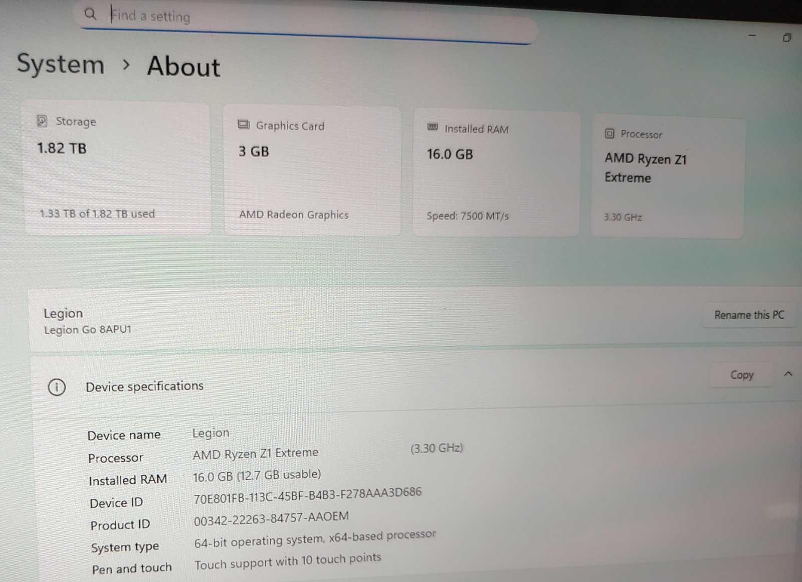802x582 pixels.
Task: Select the Device name value 'Legion'
Action: pyautogui.click(x=211, y=433)
